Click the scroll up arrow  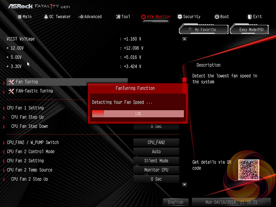click(x=184, y=39)
